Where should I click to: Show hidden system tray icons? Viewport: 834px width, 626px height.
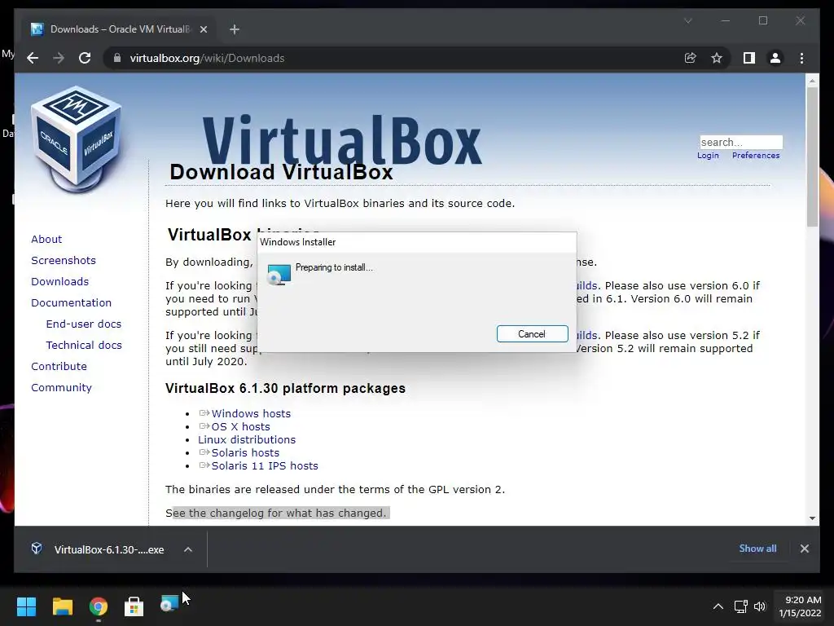click(x=718, y=606)
